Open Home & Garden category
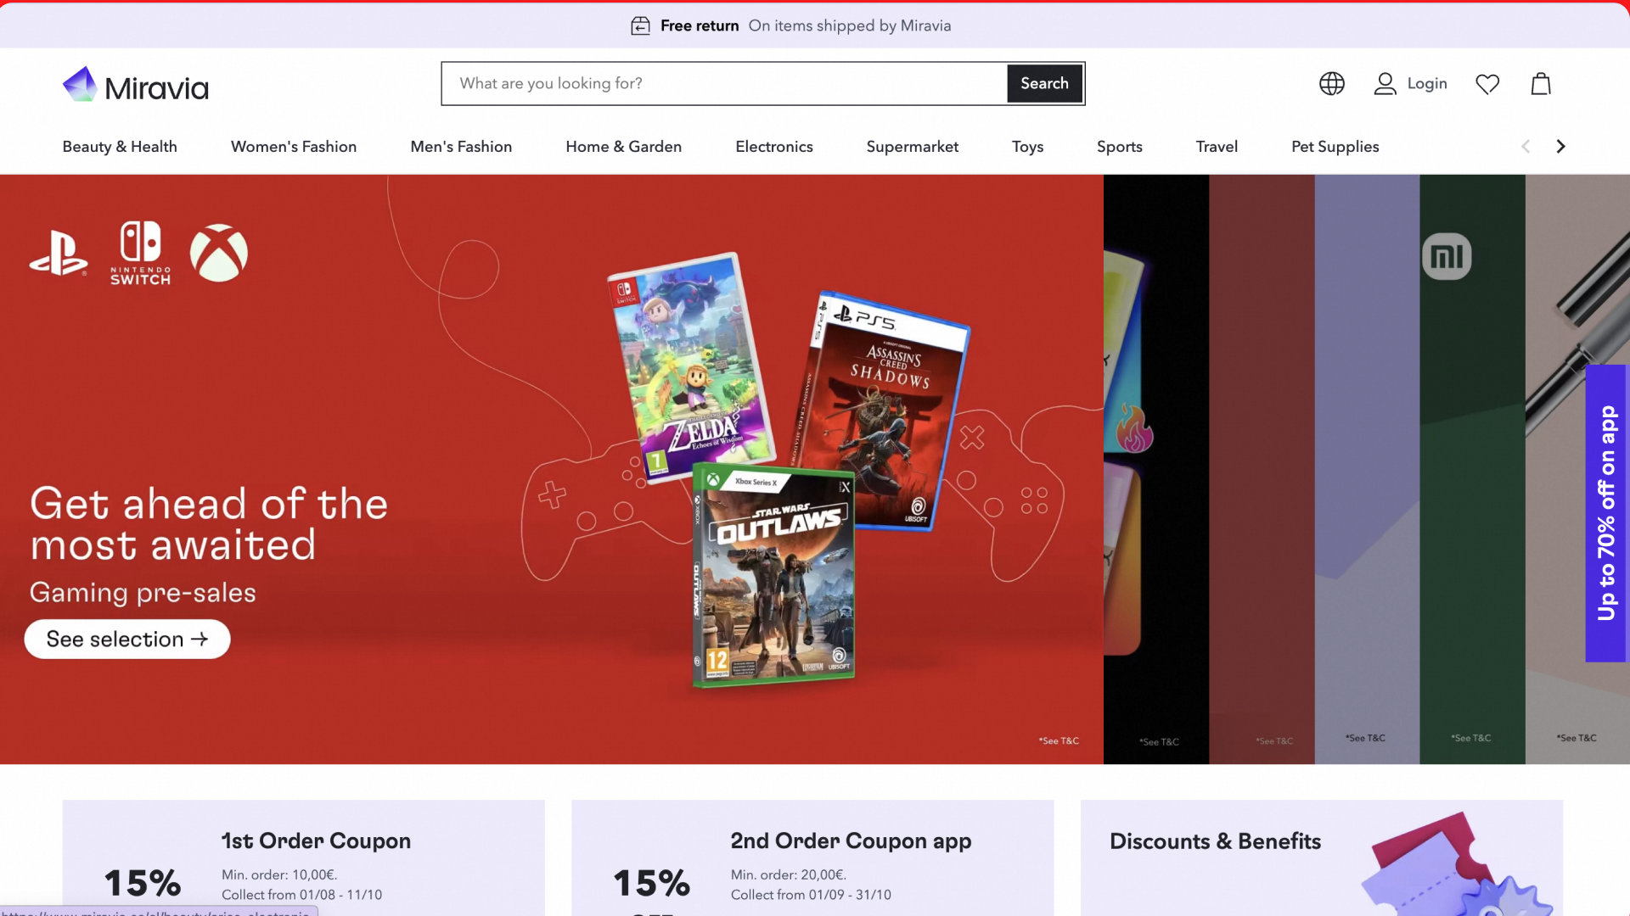Image resolution: width=1630 pixels, height=916 pixels. 624,146
